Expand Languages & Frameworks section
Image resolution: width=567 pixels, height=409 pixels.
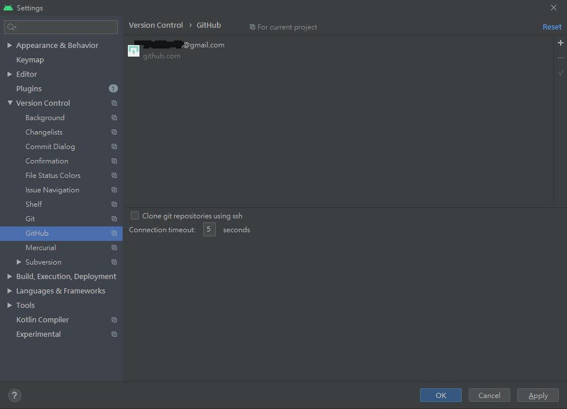pyautogui.click(x=9, y=291)
